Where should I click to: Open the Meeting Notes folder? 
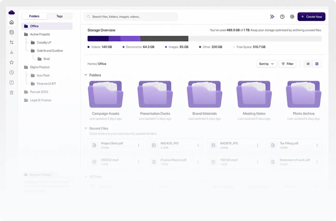[254, 94]
